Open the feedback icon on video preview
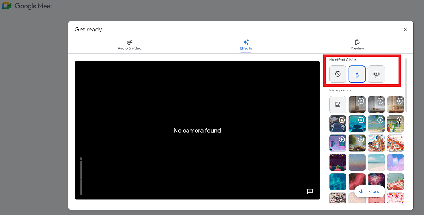Viewport: 424px width, 215px height. [x=310, y=191]
